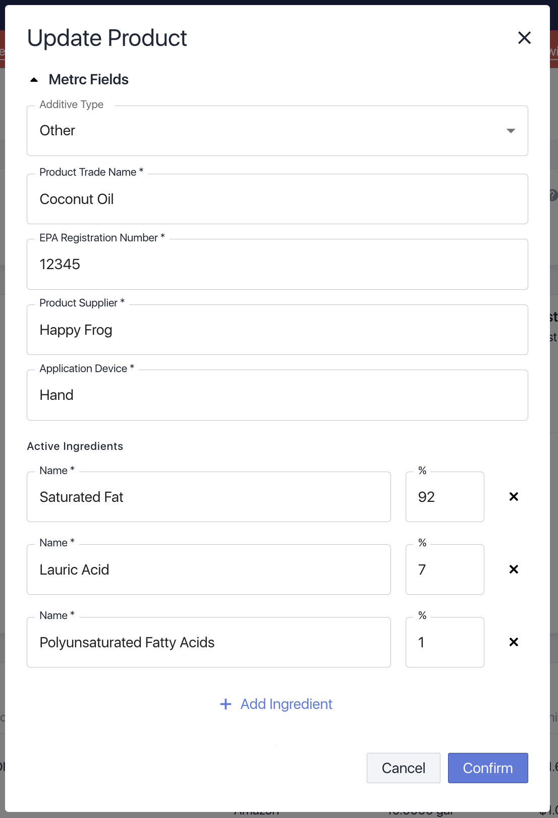
Task: Close the Update Product dialog
Action: coord(524,38)
